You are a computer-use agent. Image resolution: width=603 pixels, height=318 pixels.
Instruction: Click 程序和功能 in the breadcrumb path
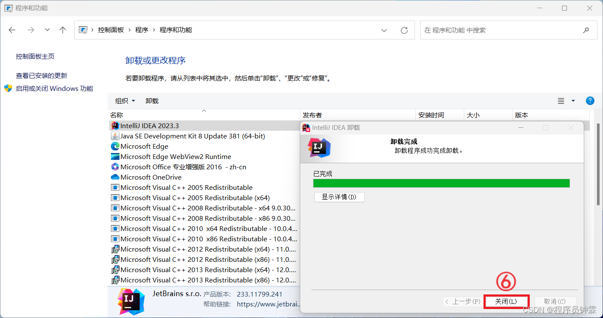176,30
